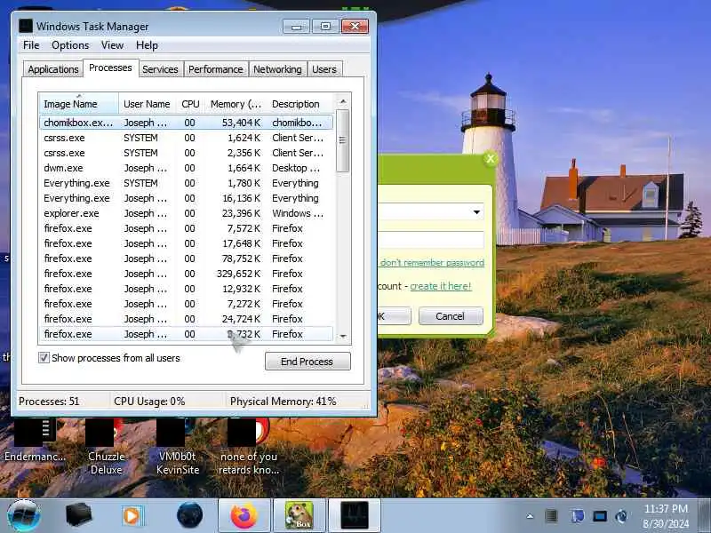Viewport: 711px width, 533px height.
Task: Select the firefox.exe row using 78,752 K
Action: (x=187, y=259)
